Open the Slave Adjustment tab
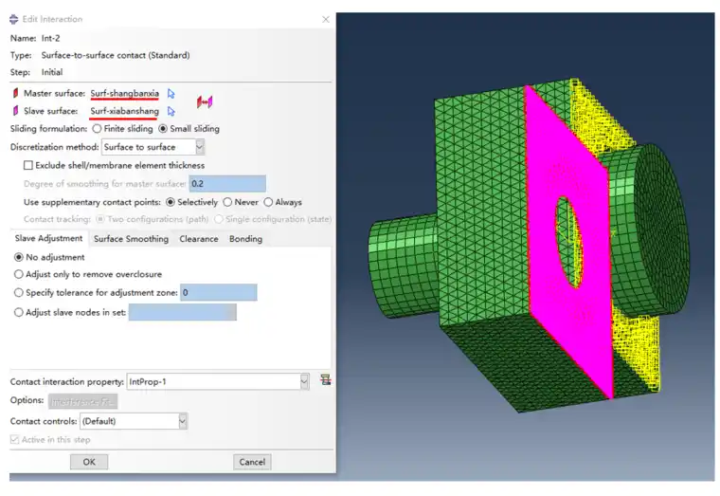This screenshot has height=496, width=720. 48,238
